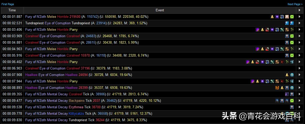Click grey whirlwind icon in 00:00:06.402 row
The height and width of the screenshot is (124, 305).
[292, 62]
